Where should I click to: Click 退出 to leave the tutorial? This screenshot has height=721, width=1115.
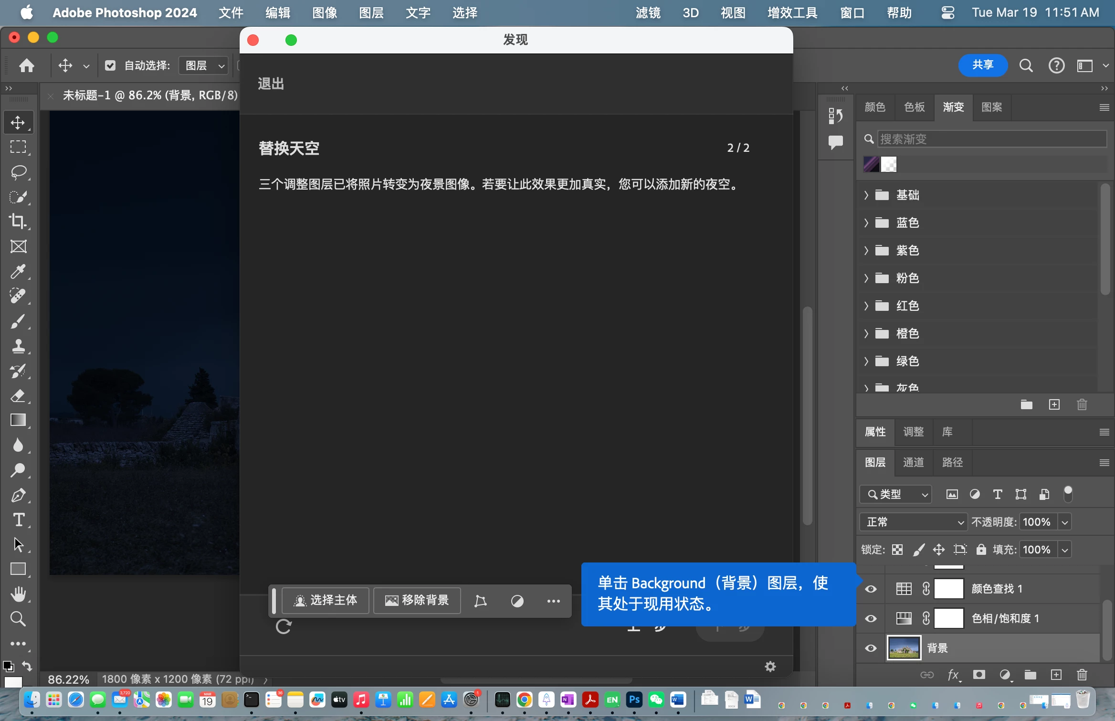click(x=271, y=84)
